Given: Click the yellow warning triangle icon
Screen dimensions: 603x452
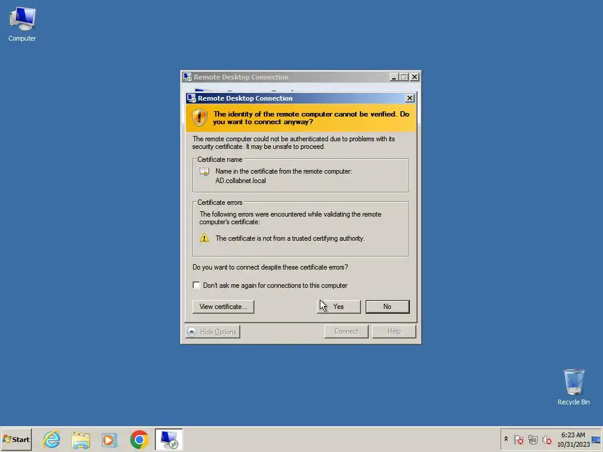Looking at the screenshot, I should [204, 238].
